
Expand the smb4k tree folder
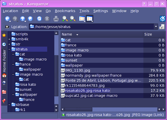pos(9,39)
